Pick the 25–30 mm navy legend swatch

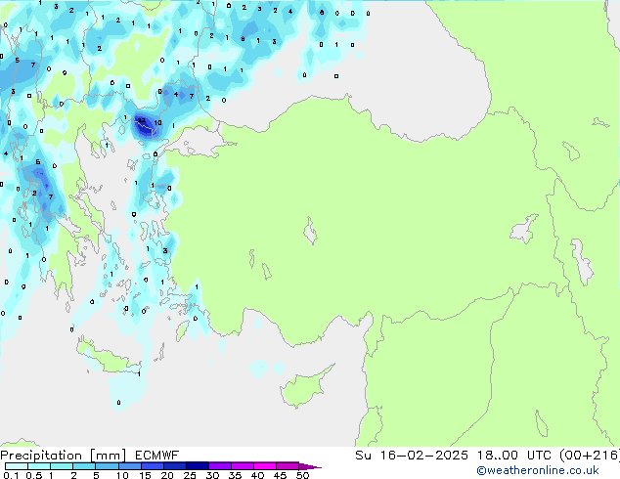pyautogui.click(x=197, y=466)
